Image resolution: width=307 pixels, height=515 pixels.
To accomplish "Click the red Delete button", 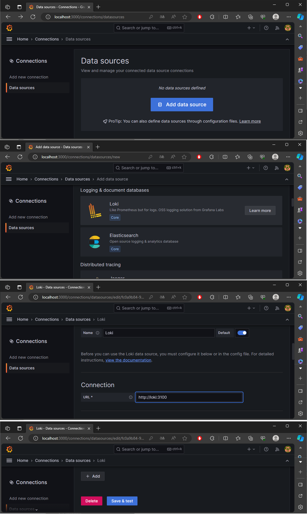I will tap(92, 501).
